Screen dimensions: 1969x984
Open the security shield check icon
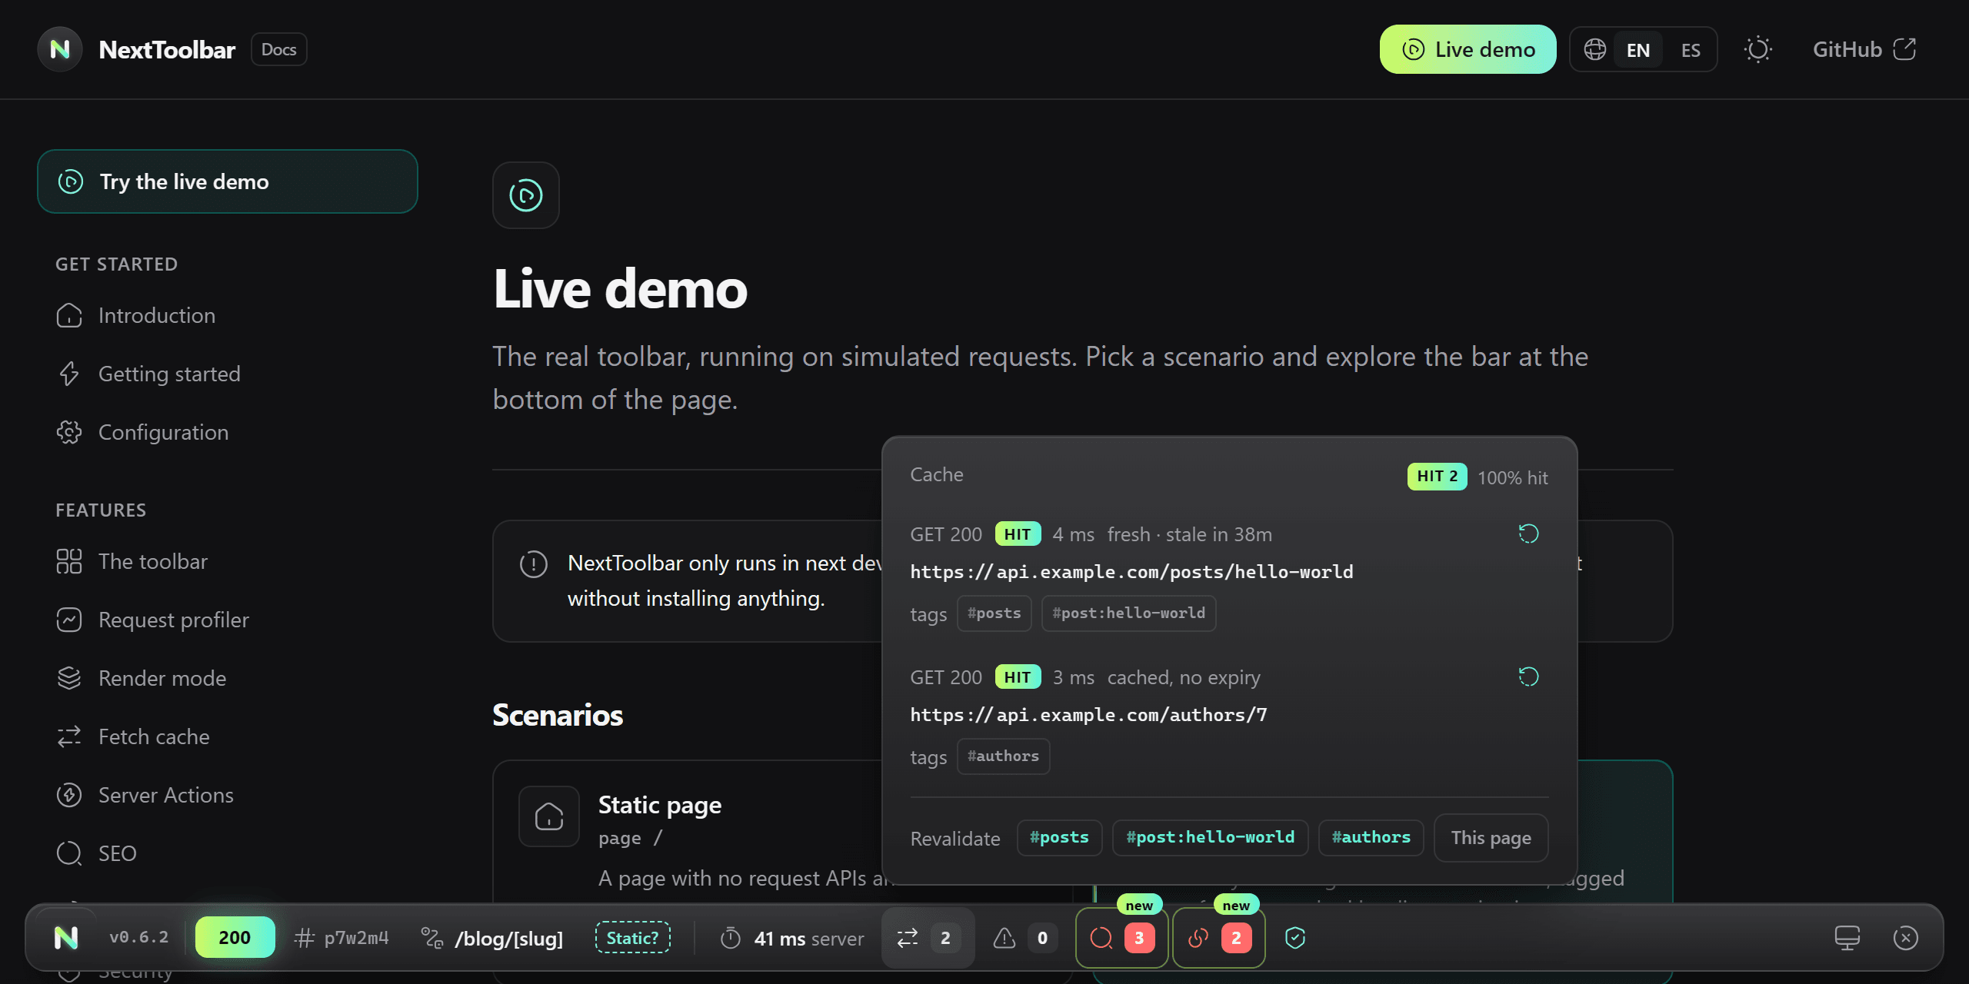point(1295,938)
